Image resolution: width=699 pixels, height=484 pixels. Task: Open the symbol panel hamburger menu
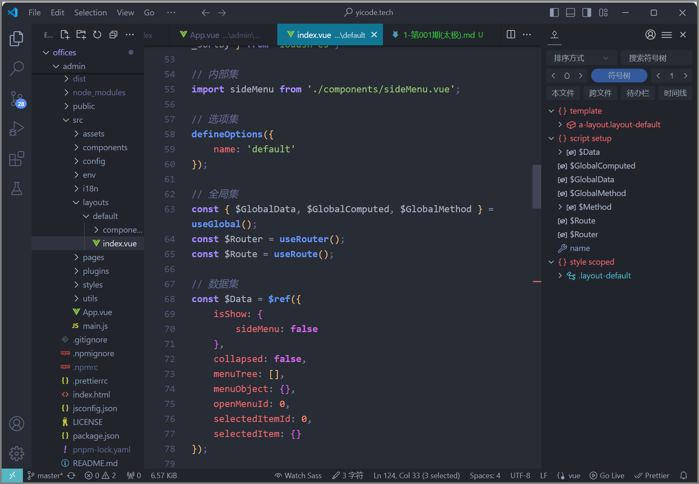[x=667, y=35]
